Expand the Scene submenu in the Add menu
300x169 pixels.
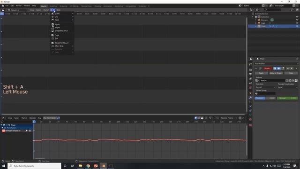click(x=62, y=14)
